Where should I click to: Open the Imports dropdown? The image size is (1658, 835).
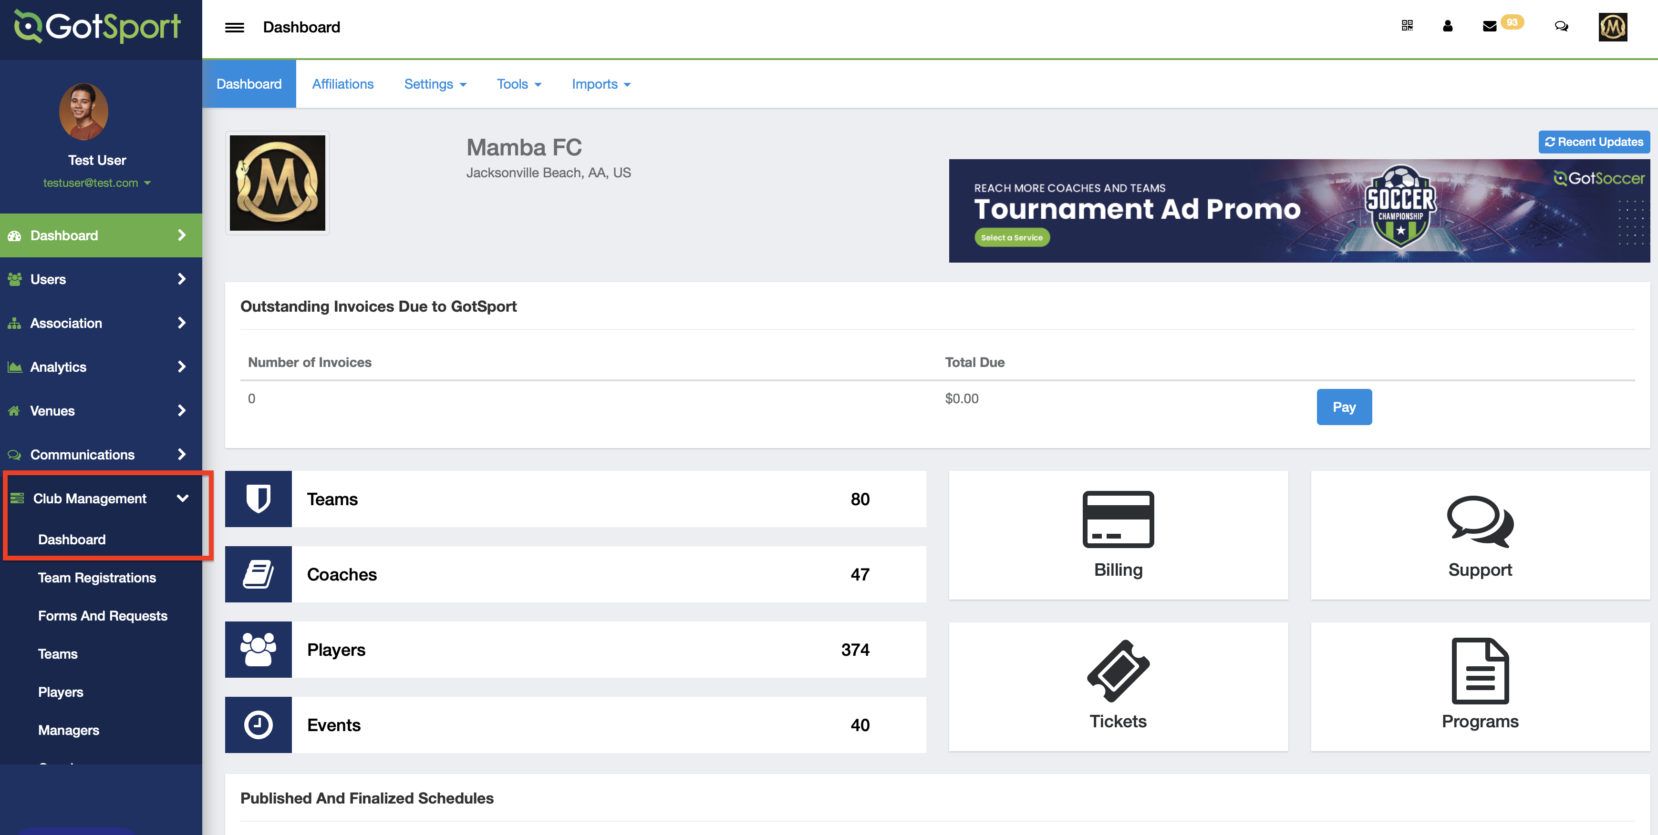(x=601, y=83)
